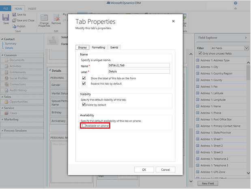Select Address 1: UPS Zone field
251x189 pixels.
pyautogui.click(x=221, y=172)
